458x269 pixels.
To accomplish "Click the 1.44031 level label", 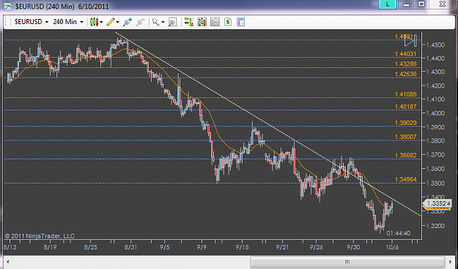I will (405, 54).
